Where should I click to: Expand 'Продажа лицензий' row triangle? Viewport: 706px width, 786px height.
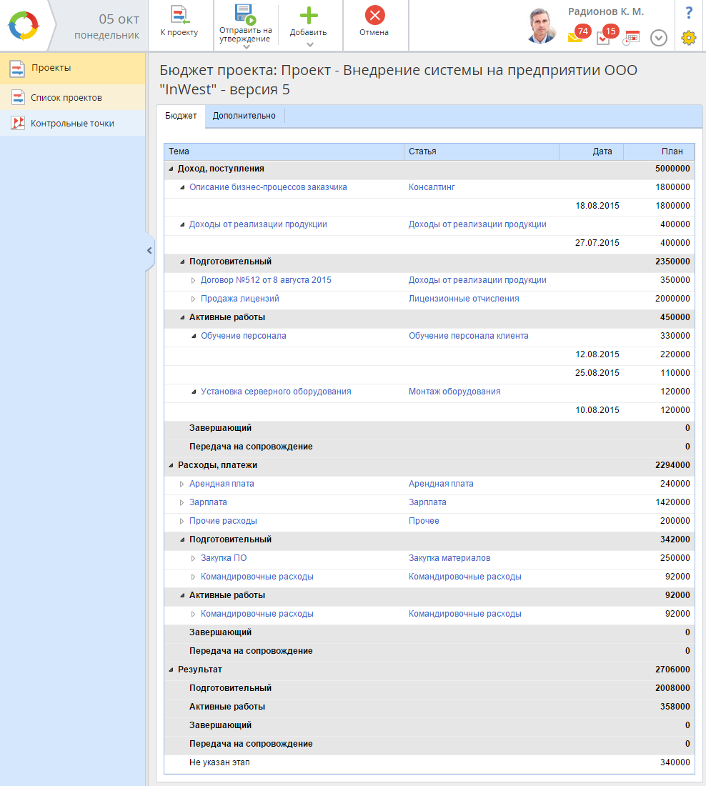(x=193, y=299)
